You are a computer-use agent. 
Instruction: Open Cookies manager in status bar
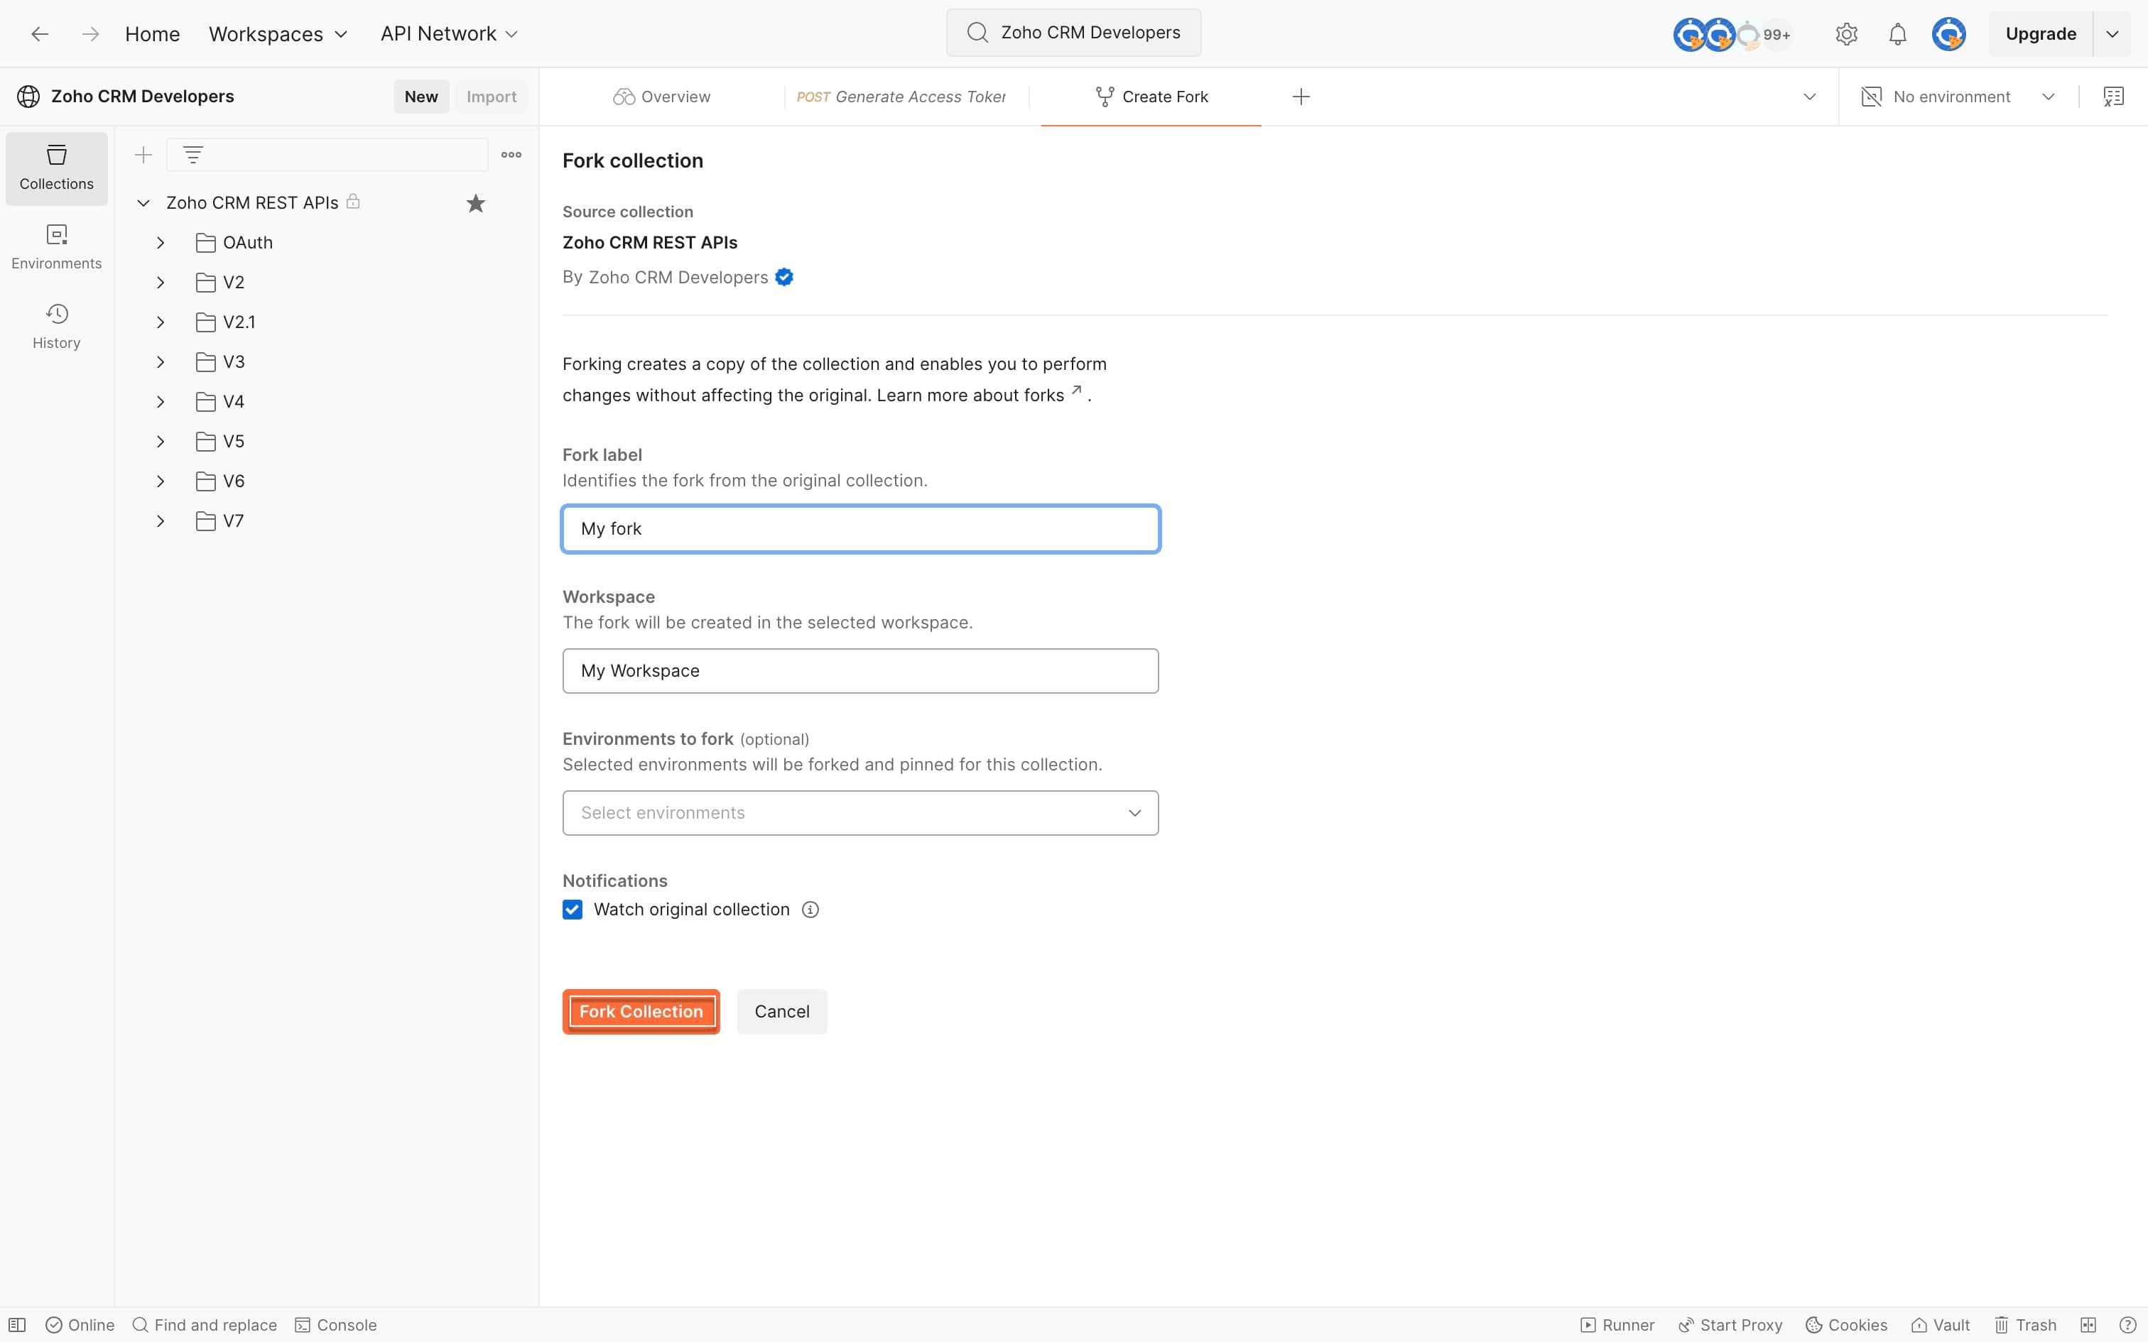[1846, 1325]
